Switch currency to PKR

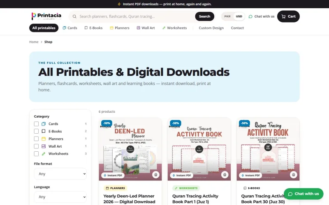coord(227,16)
